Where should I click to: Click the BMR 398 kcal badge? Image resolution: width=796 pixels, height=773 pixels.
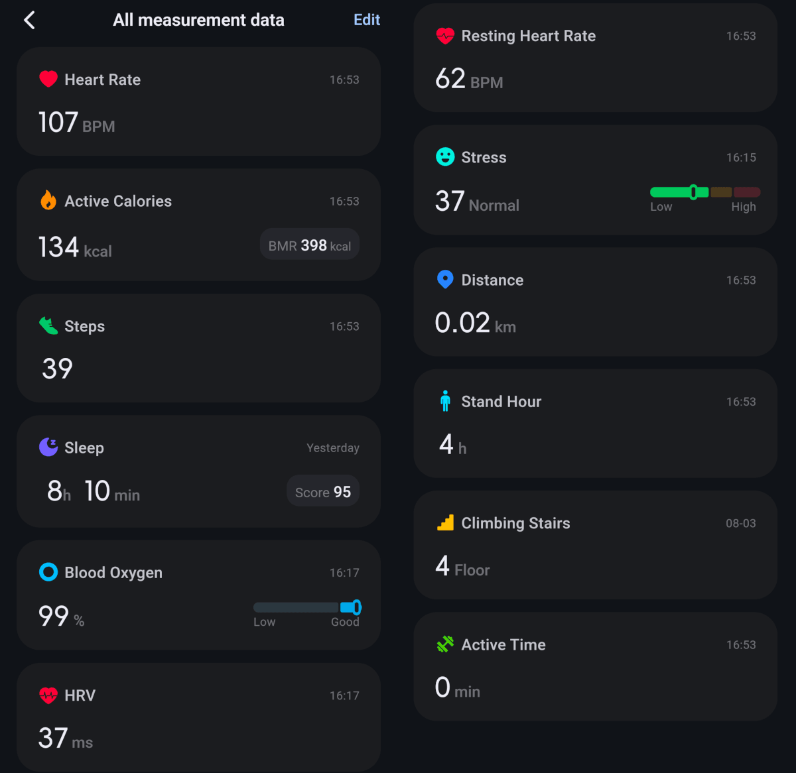pyautogui.click(x=310, y=245)
